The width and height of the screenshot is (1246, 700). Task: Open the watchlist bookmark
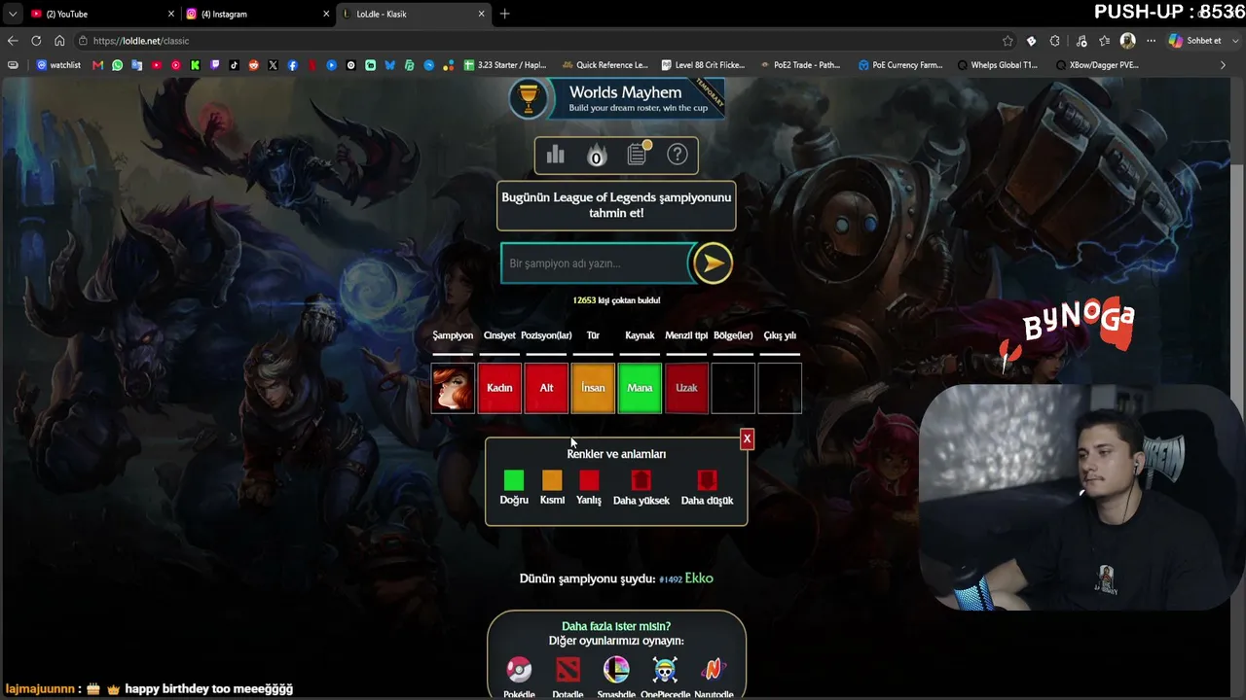coord(58,65)
